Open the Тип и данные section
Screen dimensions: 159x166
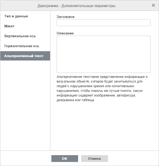click(x=25, y=16)
